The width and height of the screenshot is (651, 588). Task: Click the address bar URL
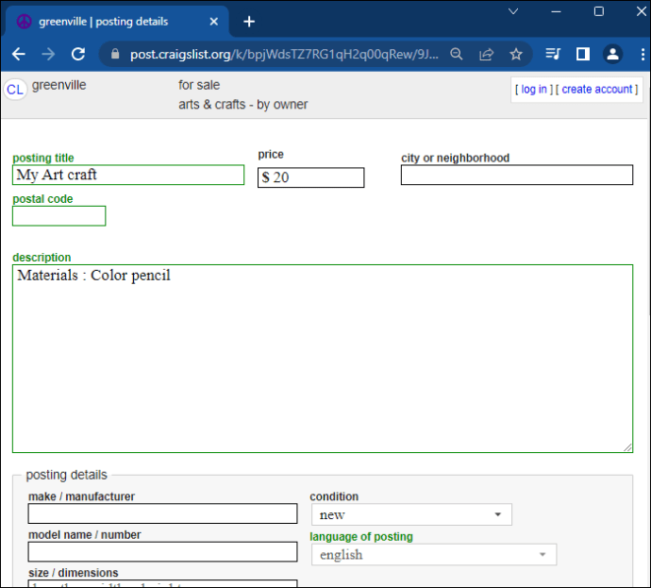click(284, 54)
